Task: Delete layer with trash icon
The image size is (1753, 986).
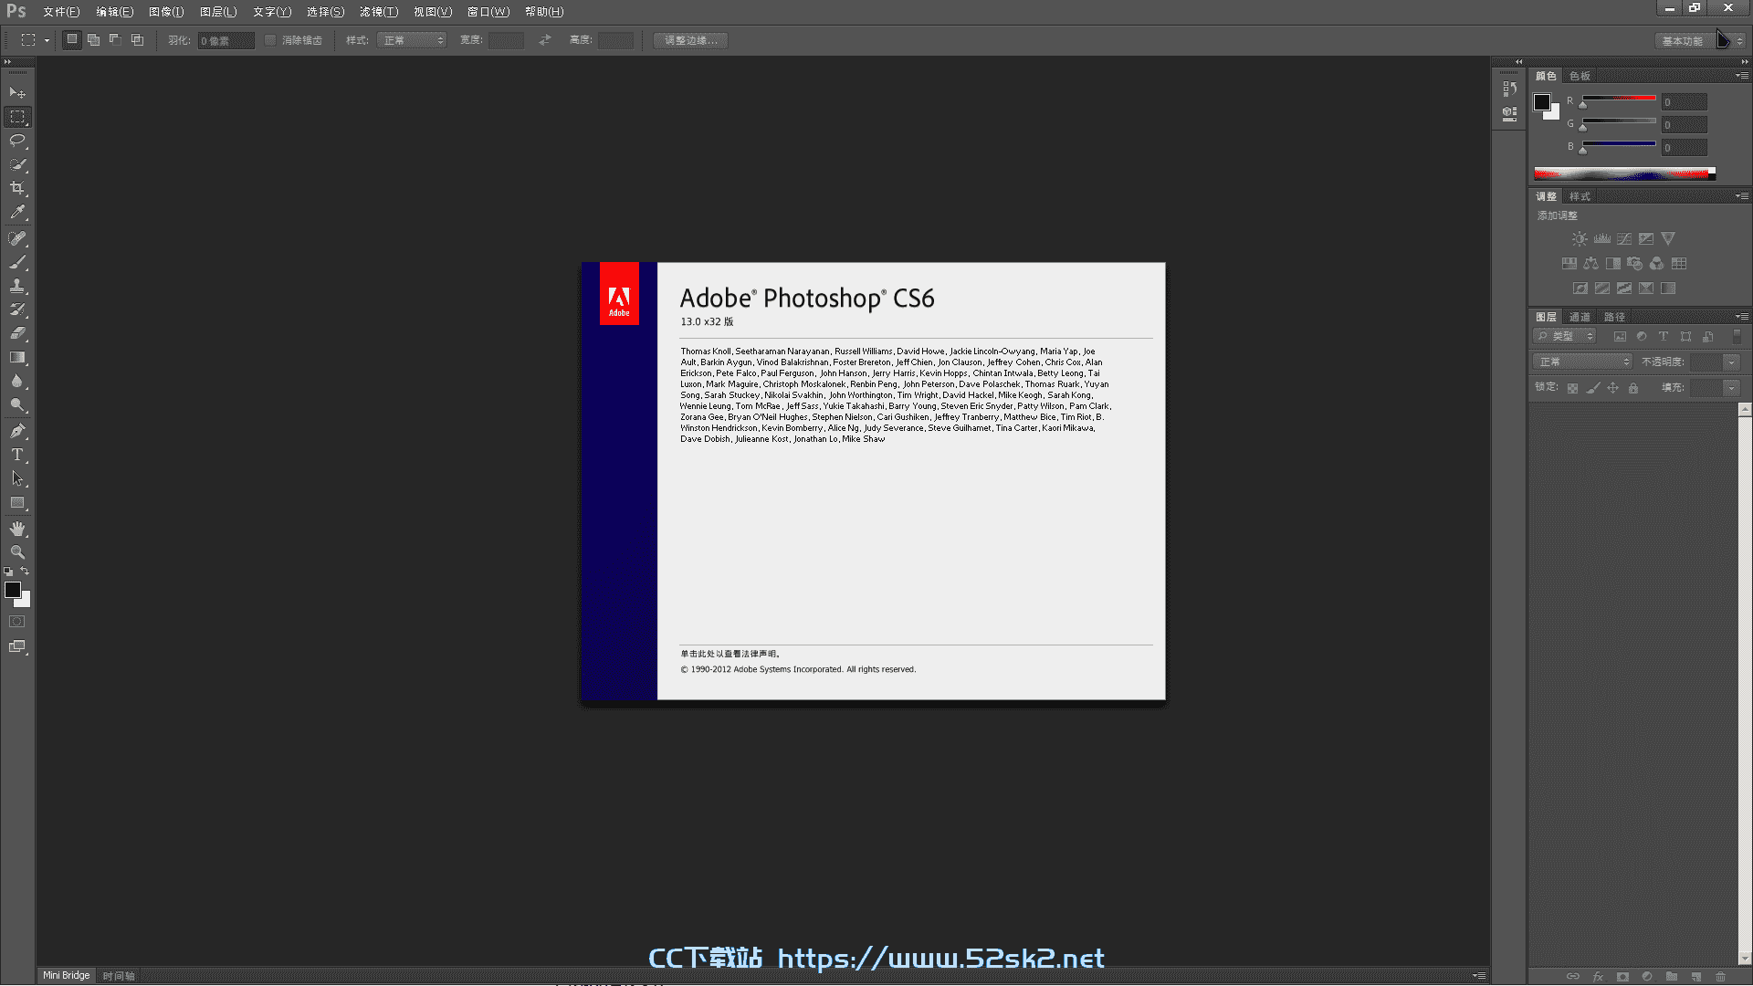Action: coord(1721,976)
